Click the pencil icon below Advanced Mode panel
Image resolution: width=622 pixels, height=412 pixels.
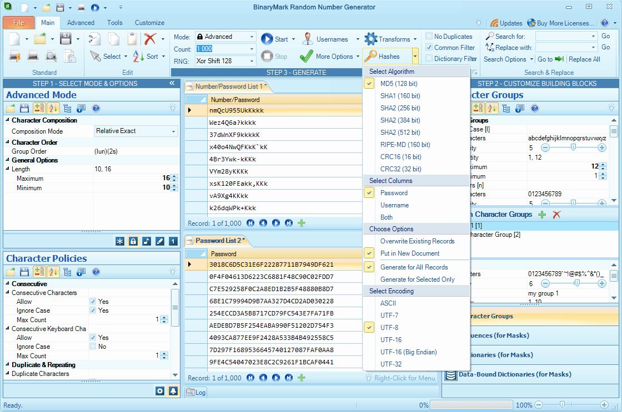(x=160, y=241)
